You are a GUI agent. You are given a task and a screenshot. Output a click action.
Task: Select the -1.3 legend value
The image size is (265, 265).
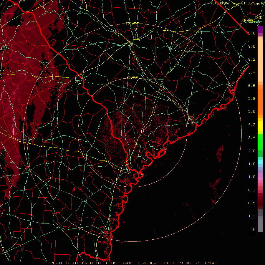pyautogui.click(x=251, y=216)
